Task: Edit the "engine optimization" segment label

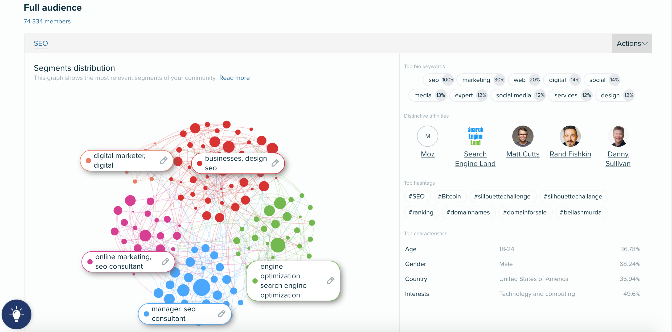Action: (x=330, y=281)
